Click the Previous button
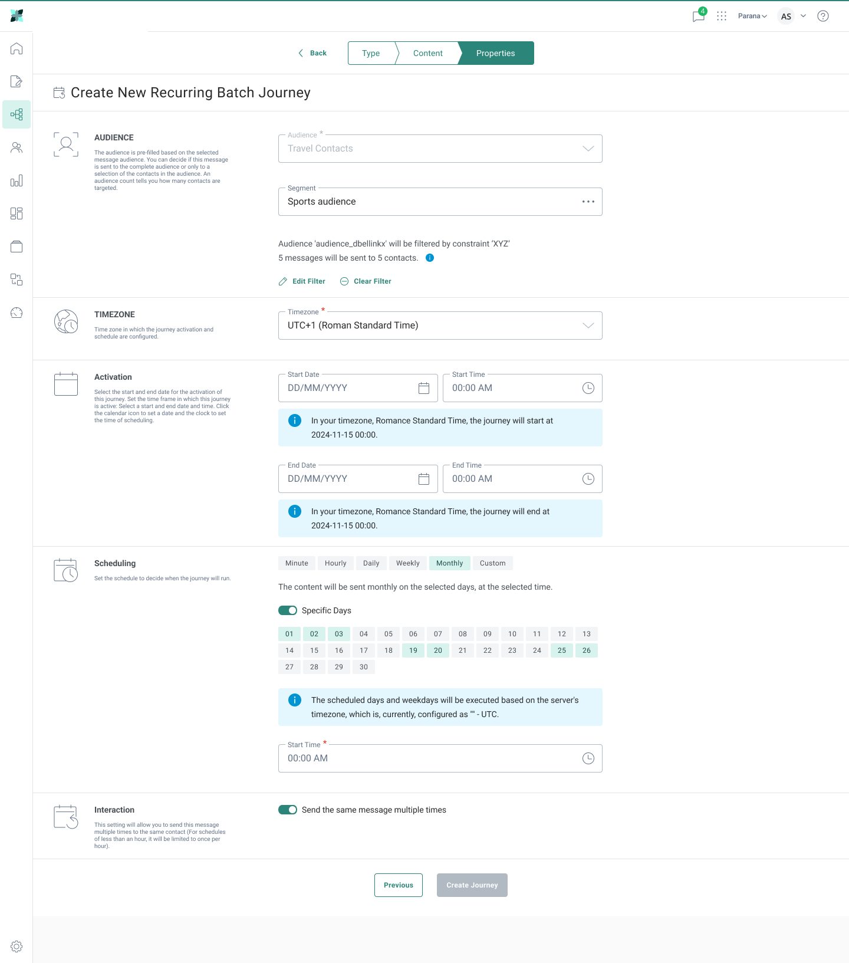Image resolution: width=849 pixels, height=963 pixels. click(399, 885)
